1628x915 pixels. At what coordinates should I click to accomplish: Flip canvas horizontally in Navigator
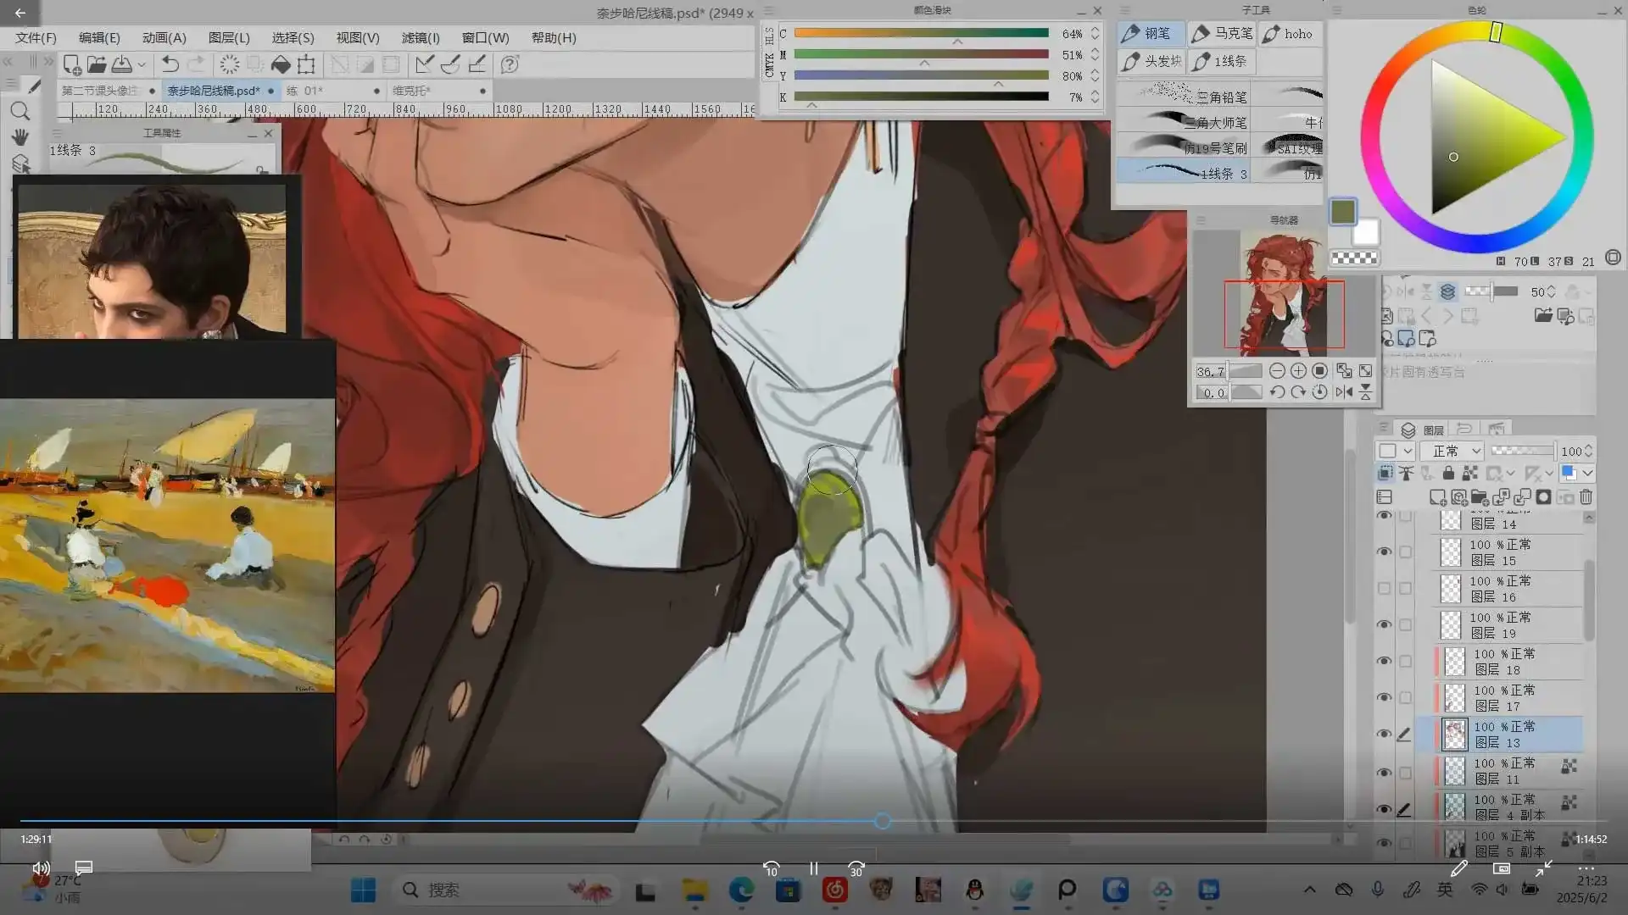pos(1344,392)
